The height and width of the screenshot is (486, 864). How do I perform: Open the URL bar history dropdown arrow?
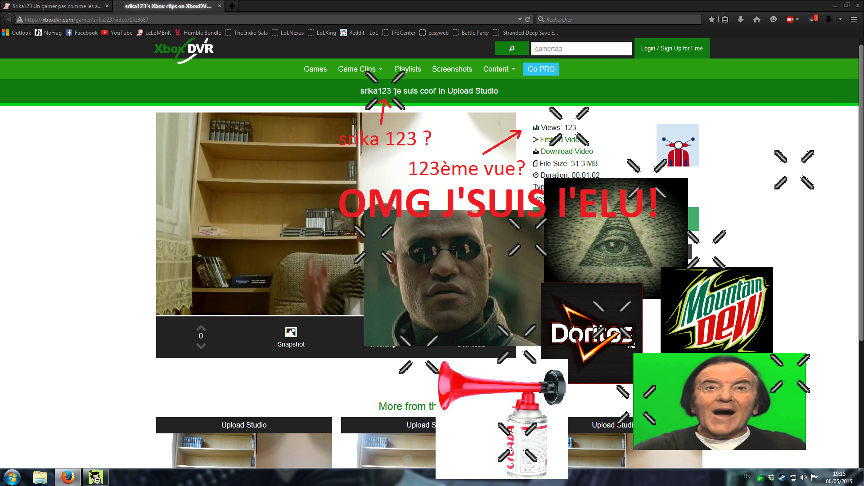520,19
